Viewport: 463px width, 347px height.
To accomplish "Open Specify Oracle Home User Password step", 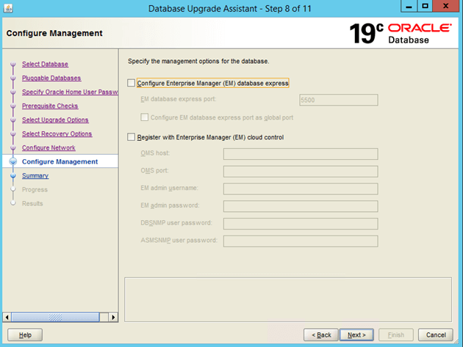I will [x=69, y=92].
